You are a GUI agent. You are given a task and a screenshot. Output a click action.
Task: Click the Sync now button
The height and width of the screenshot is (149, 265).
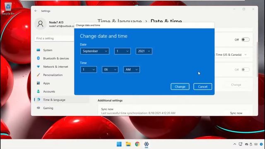pyautogui.click(x=236, y=113)
